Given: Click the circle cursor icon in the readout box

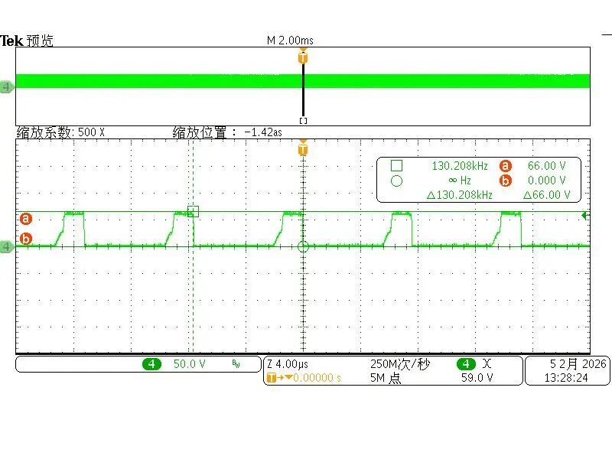Looking at the screenshot, I should point(396,181).
